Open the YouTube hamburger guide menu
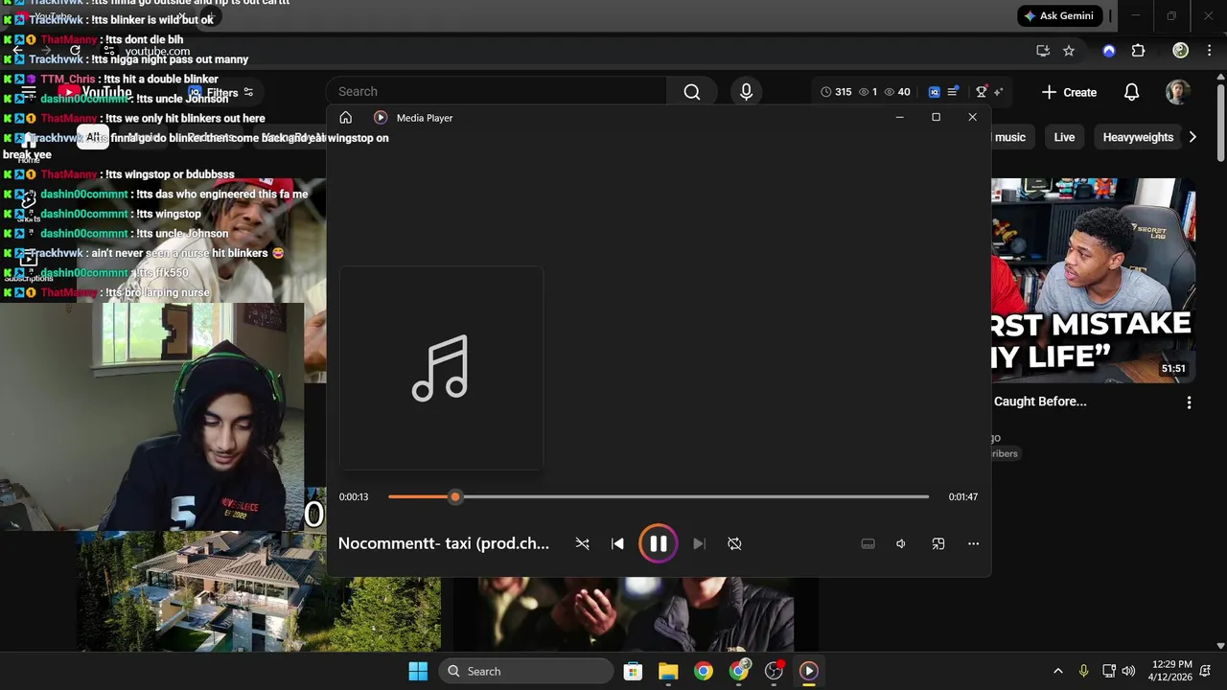The width and height of the screenshot is (1227, 690). pos(29,93)
